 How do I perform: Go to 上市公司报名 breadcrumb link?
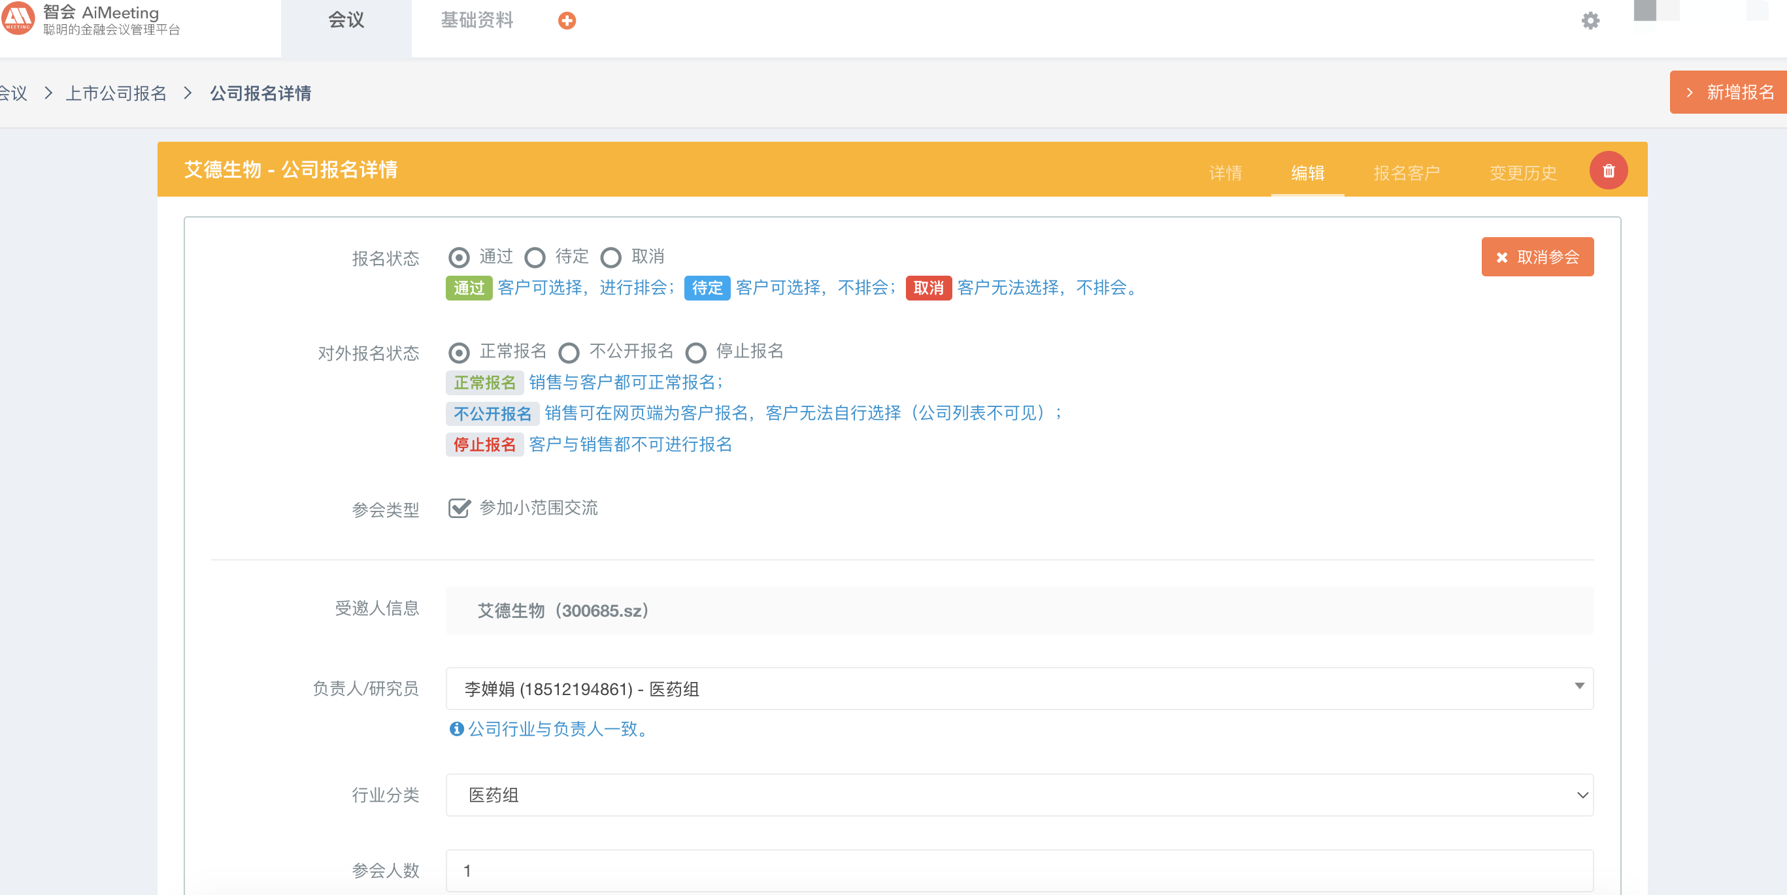point(116,93)
